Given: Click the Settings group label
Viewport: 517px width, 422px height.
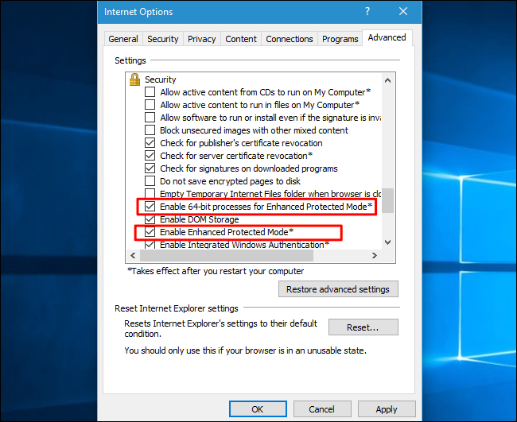Looking at the screenshot, I should tap(130, 60).
